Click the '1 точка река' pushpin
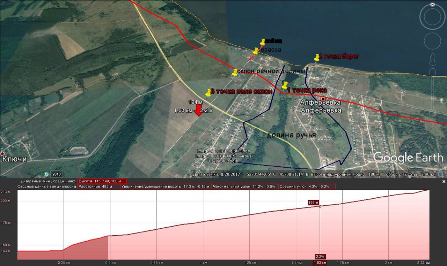The width and height of the screenshot is (447, 266). tap(285, 86)
